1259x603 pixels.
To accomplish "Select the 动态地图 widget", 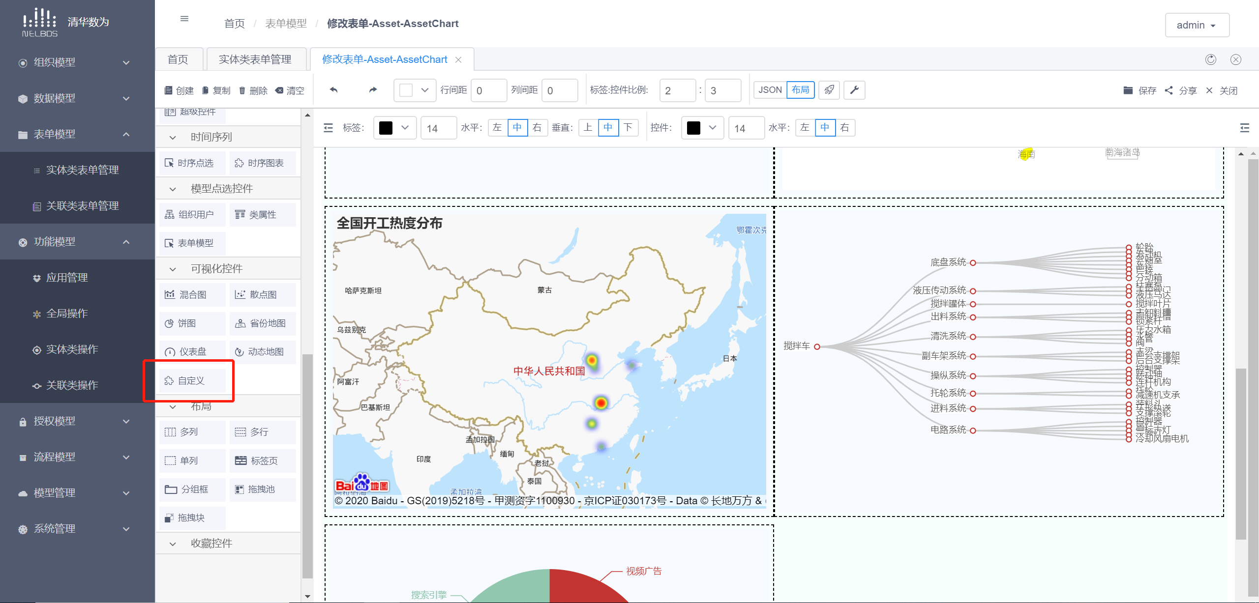I will 263,351.
